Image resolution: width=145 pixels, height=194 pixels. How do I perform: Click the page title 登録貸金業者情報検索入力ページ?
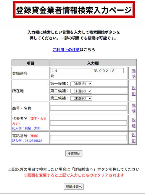click(74, 10)
